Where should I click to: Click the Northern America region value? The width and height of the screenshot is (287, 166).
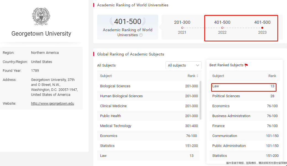45,52
